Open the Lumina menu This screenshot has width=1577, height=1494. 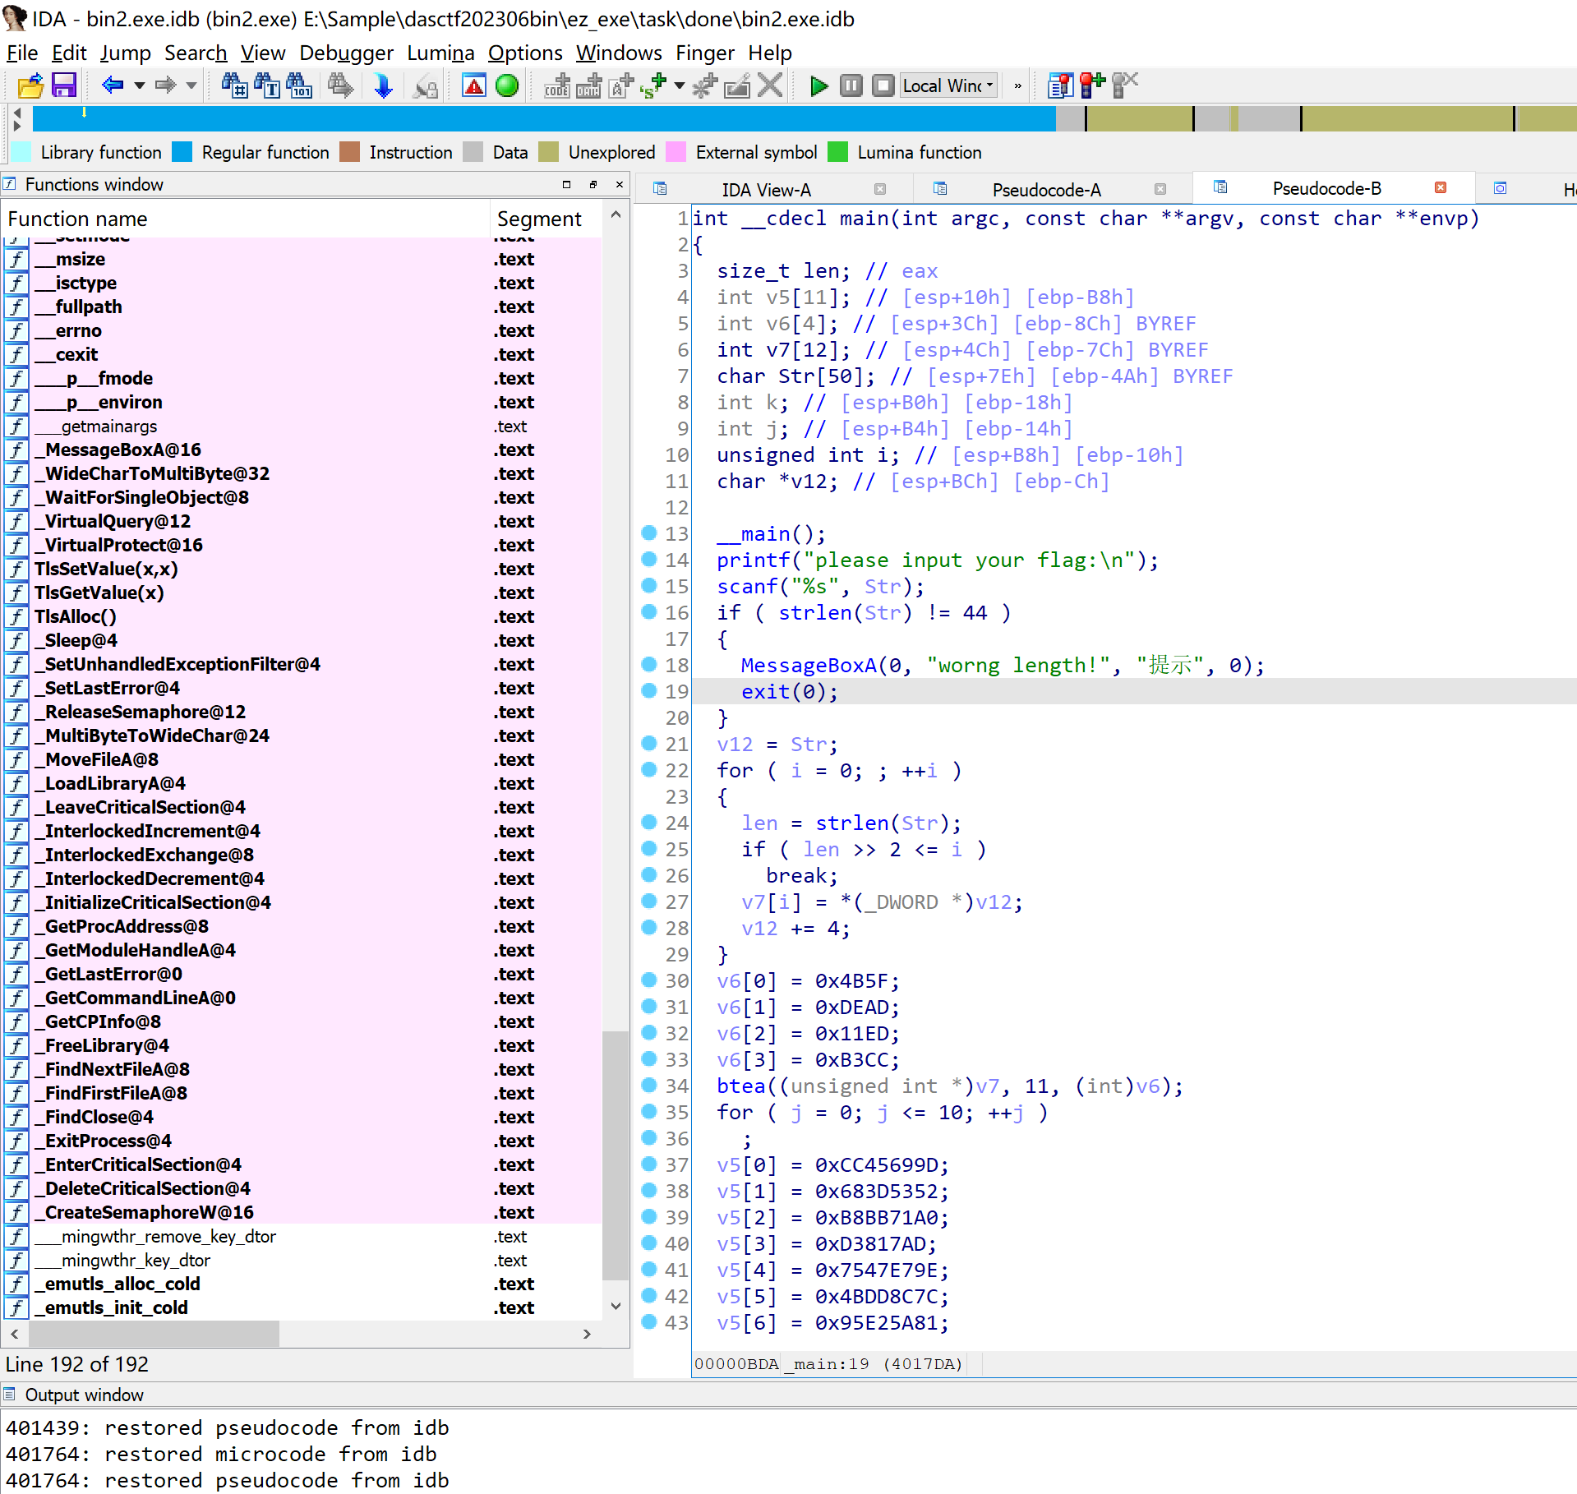point(440,53)
